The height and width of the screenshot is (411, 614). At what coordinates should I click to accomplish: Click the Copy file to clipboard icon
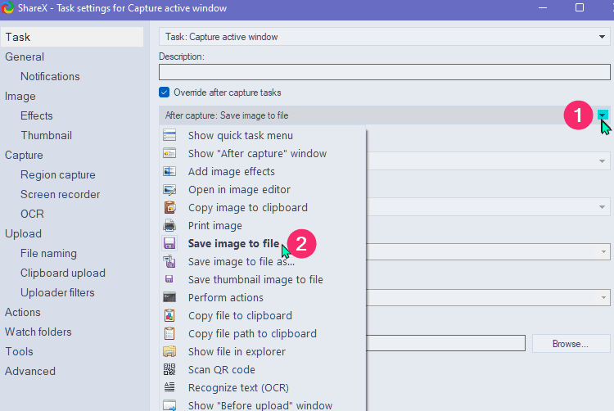pos(169,315)
